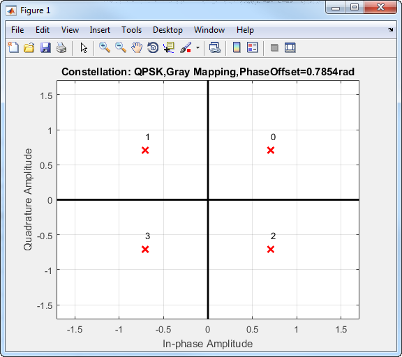Open the Edit menu
Viewport: 402px width, 357px height.
pos(43,30)
